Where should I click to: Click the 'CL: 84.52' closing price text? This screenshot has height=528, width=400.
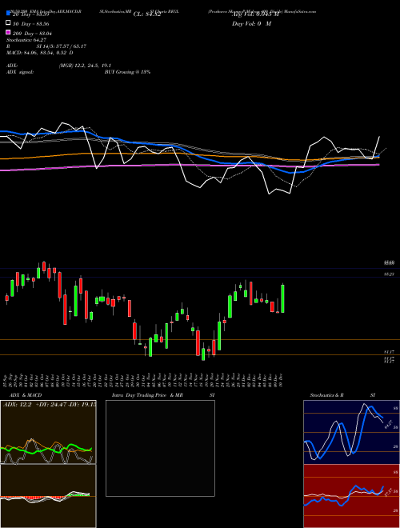[x=147, y=14]
